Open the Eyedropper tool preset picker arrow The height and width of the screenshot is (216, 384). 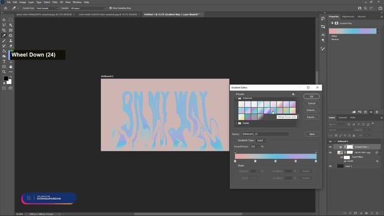coord(18,8)
